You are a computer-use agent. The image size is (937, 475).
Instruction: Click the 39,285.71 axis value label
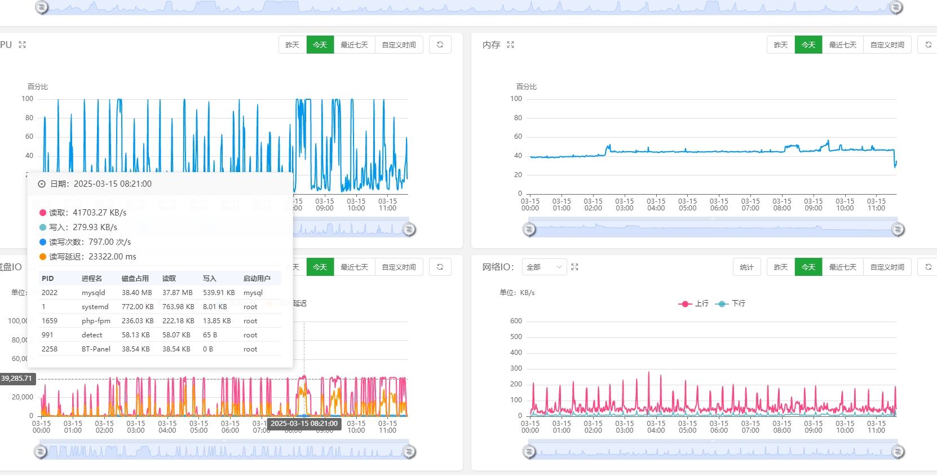point(17,379)
